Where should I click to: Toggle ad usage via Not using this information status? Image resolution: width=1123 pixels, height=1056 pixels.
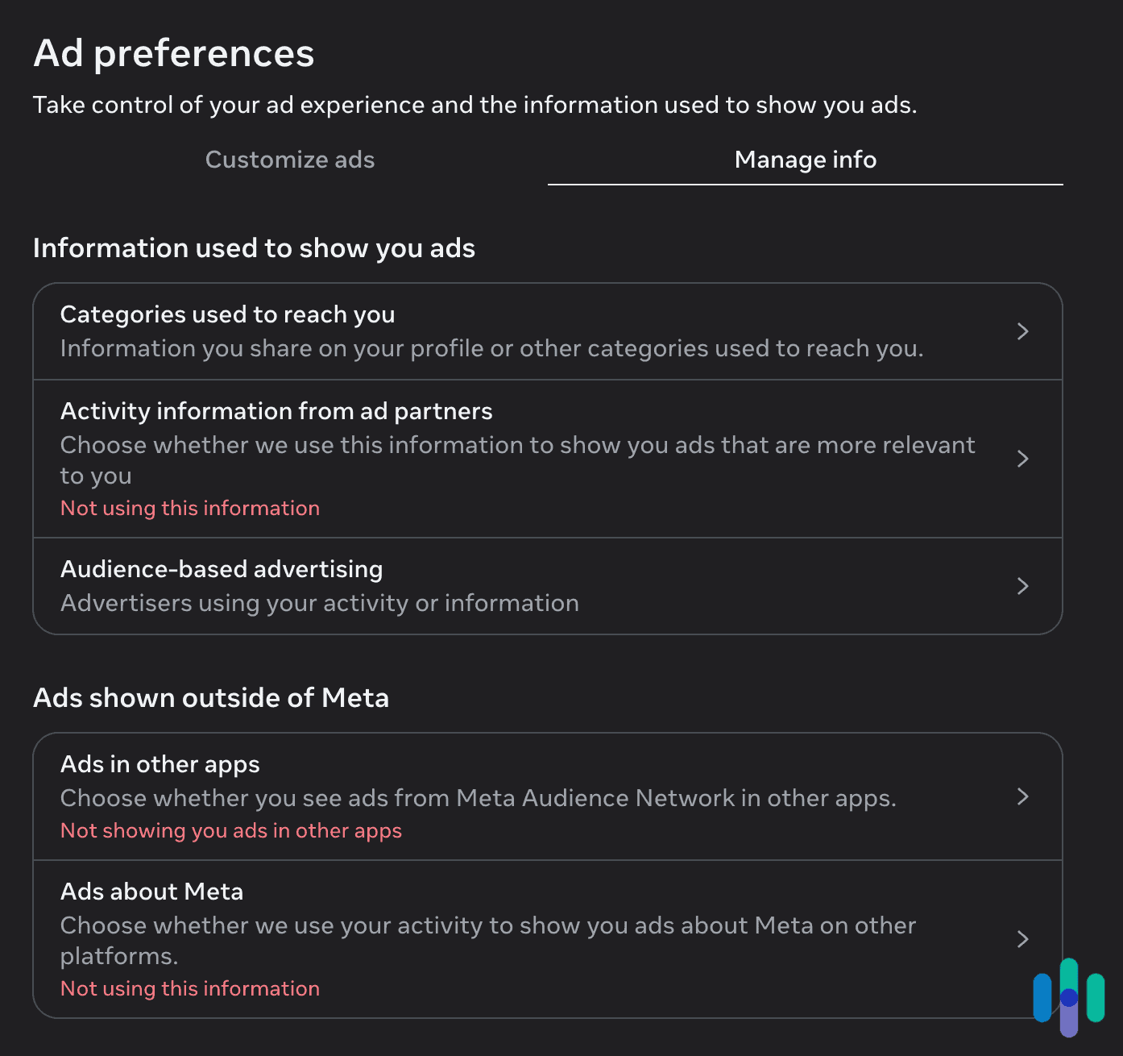(189, 508)
